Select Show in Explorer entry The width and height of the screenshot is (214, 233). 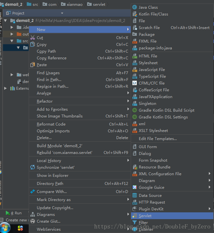click(x=80, y=175)
